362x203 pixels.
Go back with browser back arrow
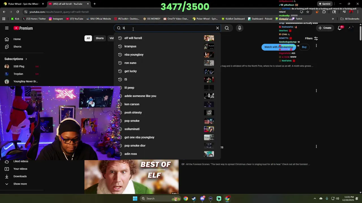[4, 12]
